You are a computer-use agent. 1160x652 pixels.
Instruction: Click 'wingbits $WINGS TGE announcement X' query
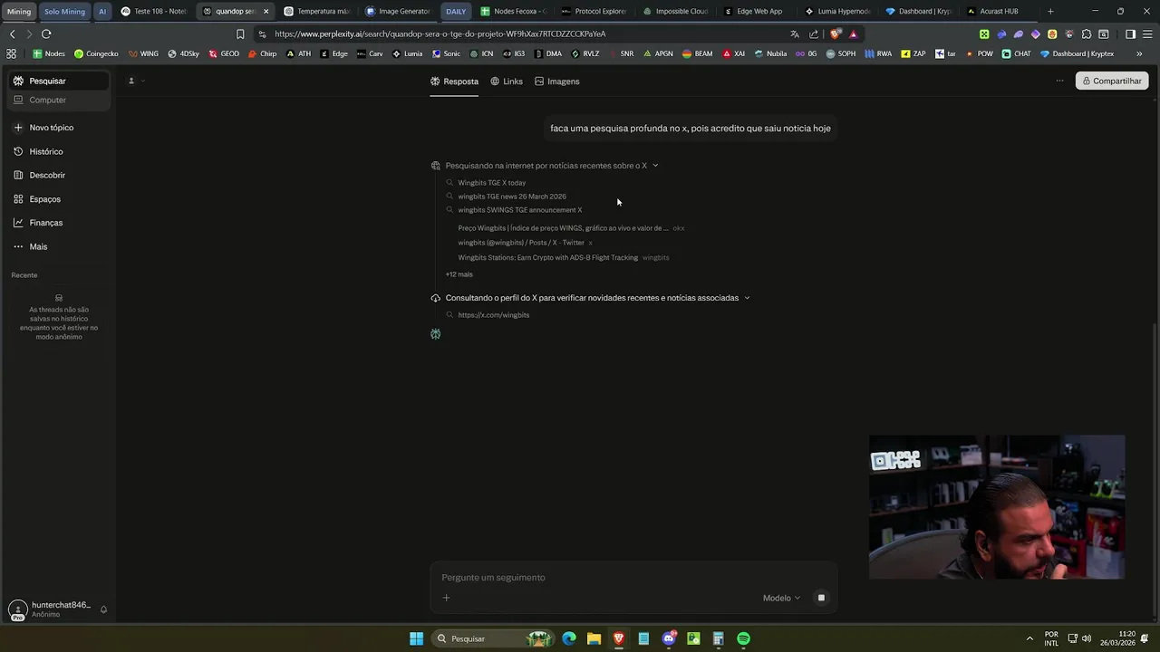click(x=519, y=210)
